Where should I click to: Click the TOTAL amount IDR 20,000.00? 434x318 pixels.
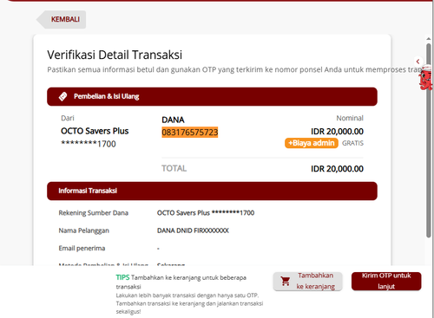tap(337, 169)
